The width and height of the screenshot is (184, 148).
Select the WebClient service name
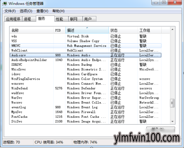(x=19, y=50)
